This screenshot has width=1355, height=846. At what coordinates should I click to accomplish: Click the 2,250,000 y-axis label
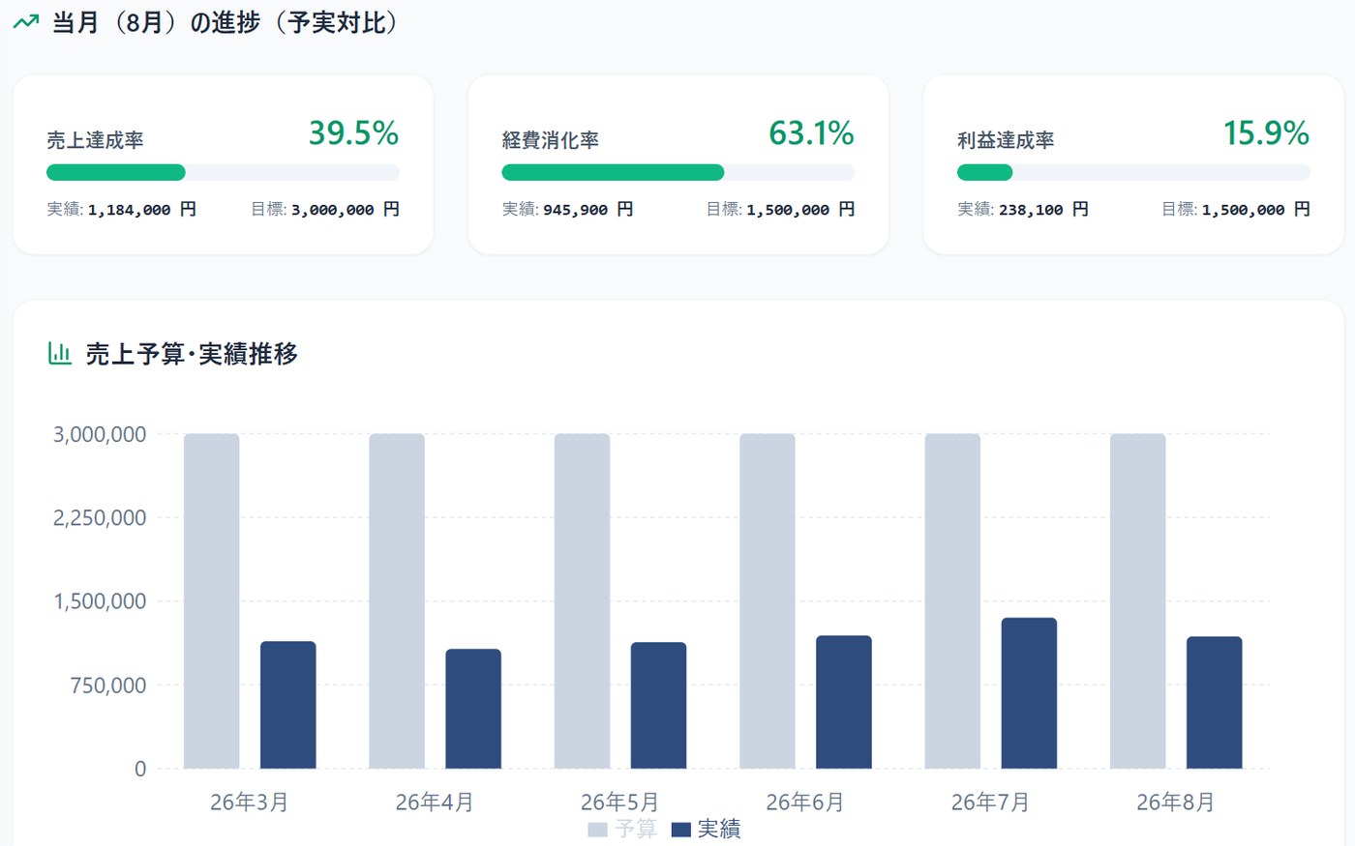100,518
